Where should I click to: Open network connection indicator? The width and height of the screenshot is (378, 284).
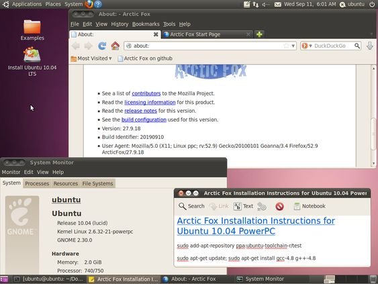[256, 4]
